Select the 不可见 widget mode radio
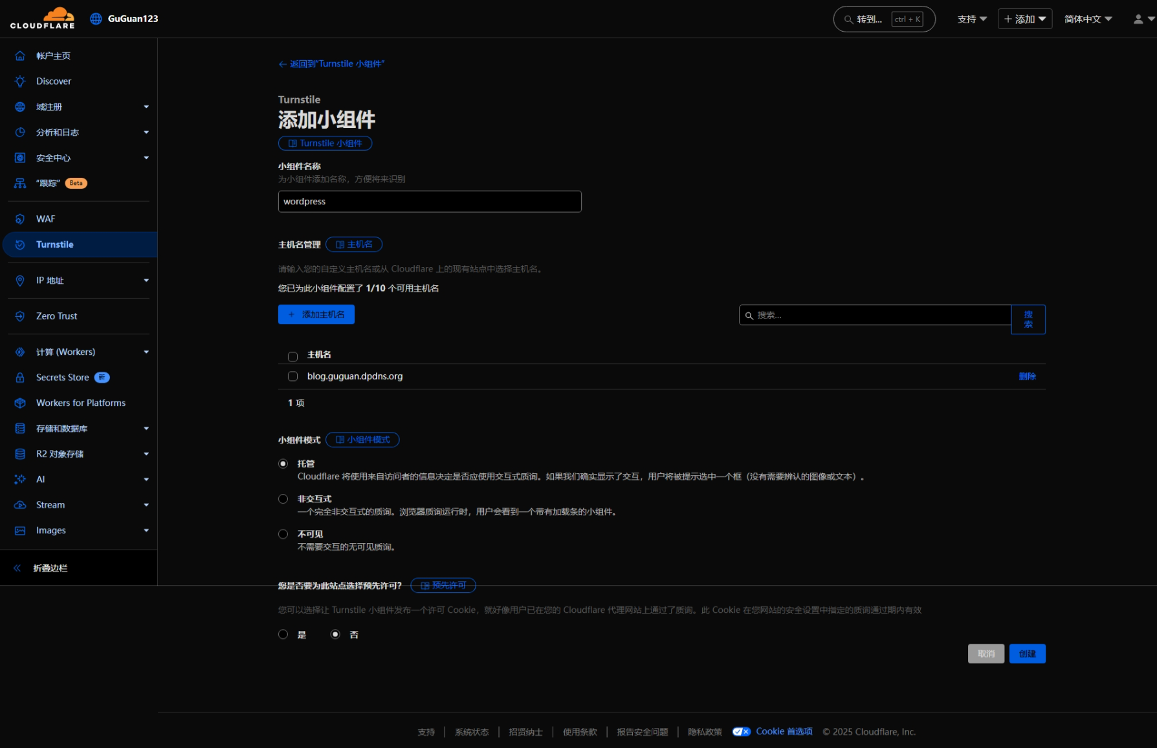Screen dimensions: 1157x748 click(283, 534)
